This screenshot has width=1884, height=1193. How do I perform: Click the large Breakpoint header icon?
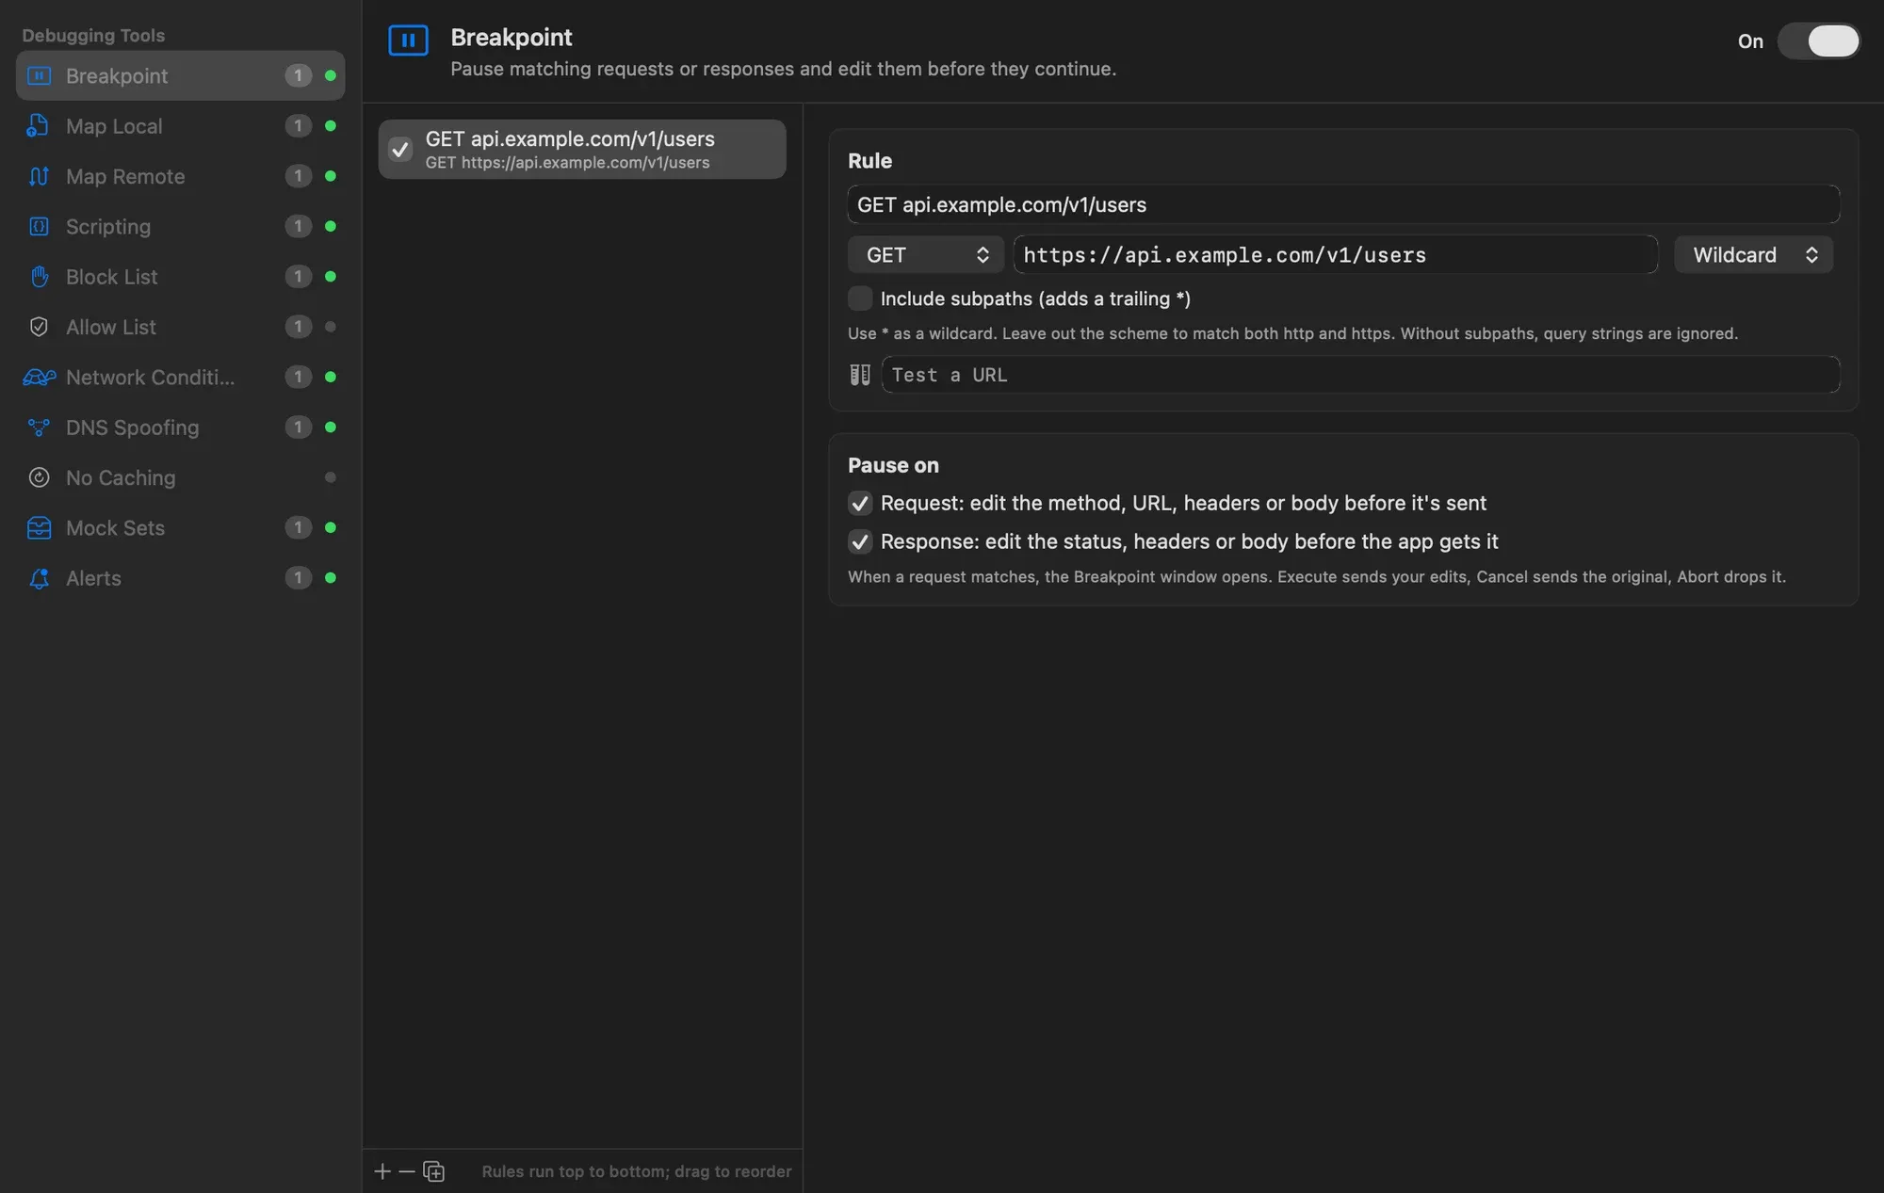(408, 40)
